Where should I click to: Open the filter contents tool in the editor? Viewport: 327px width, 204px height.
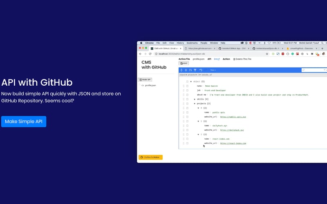(x=195, y=70)
